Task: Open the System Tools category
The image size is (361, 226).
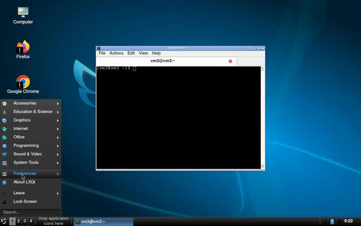Action: click(x=31, y=163)
